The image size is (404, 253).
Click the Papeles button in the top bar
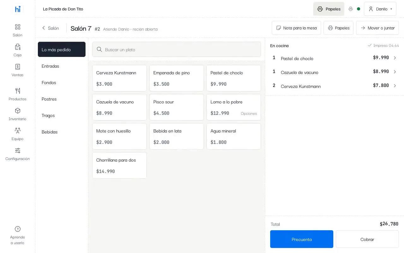click(329, 9)
